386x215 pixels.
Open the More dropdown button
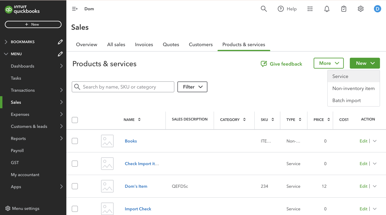329,63
